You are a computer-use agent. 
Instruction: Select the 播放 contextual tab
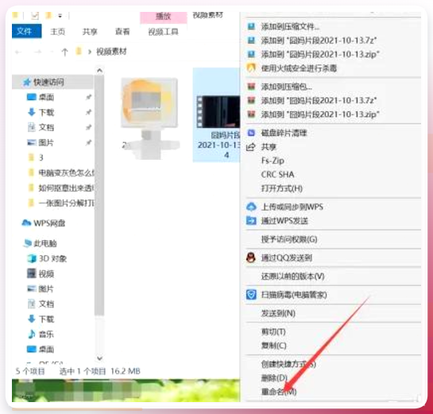164,17
